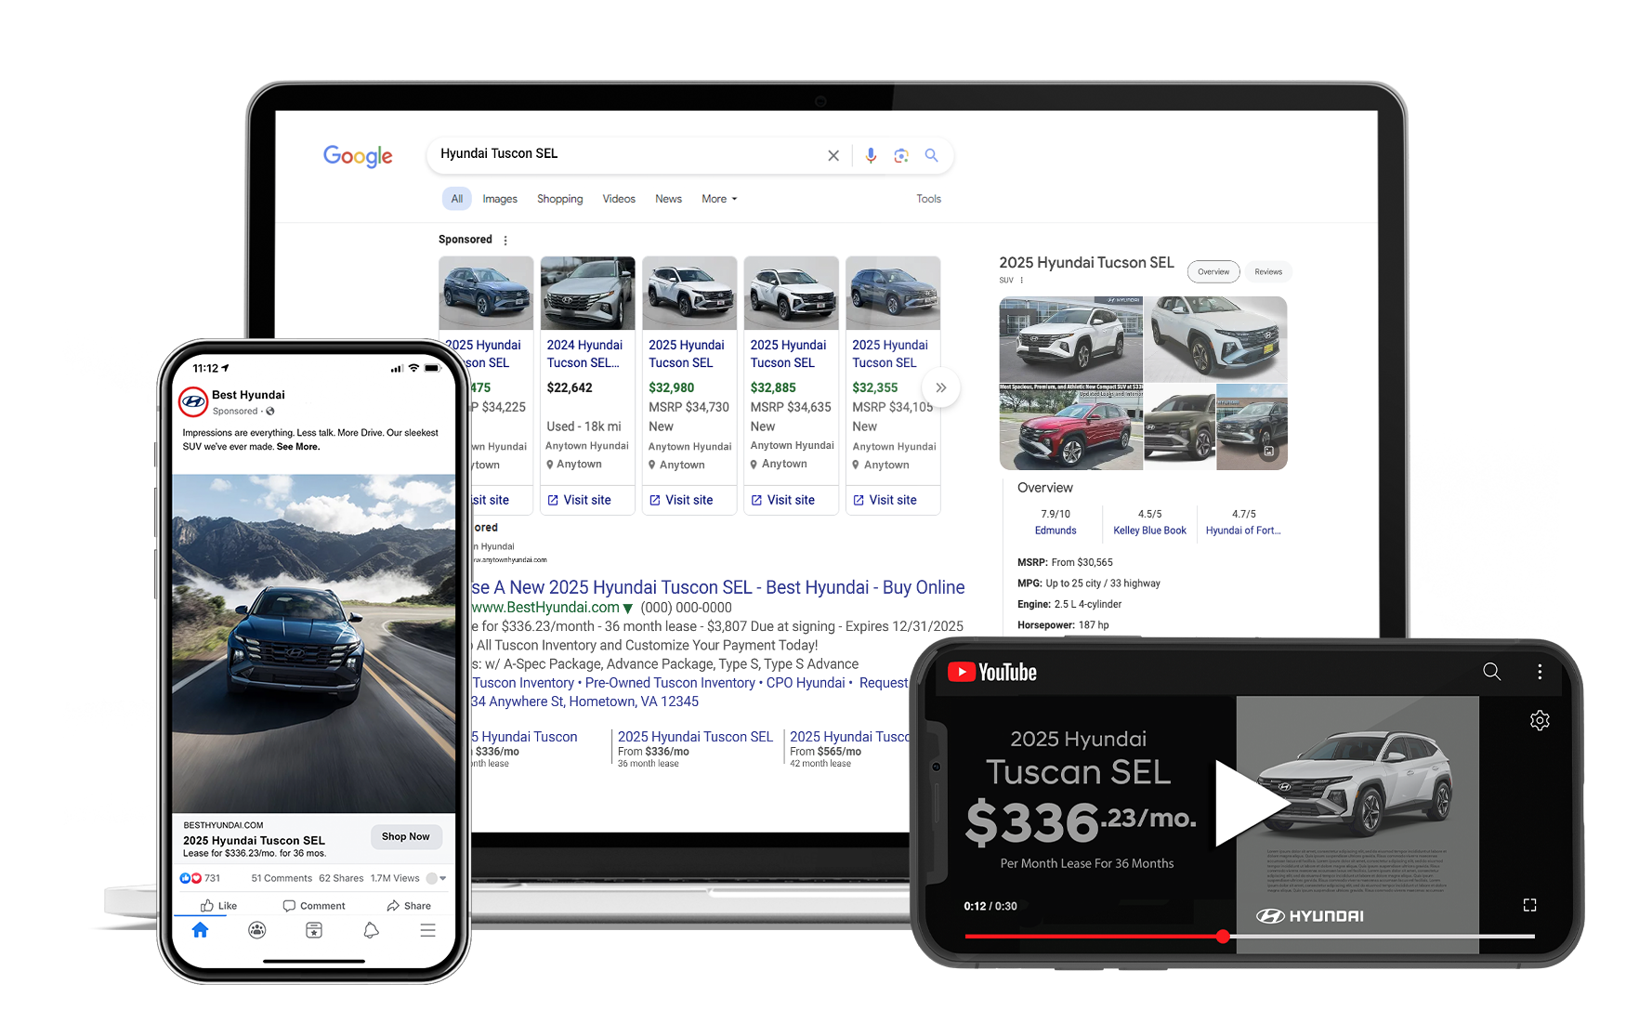1626x1010 pixels.
Task: Visit site for $32,980 Tucson SEL
Action: point(681,500)
